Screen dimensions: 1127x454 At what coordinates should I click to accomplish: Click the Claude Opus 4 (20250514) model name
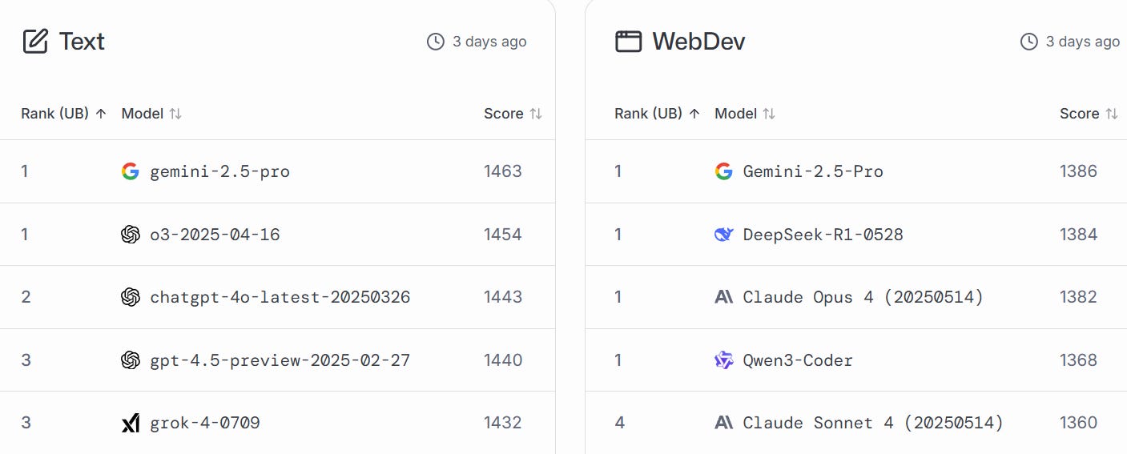863,297
